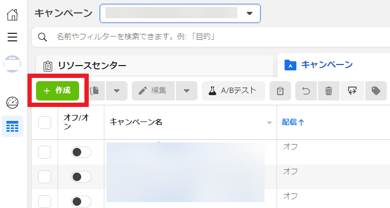This screenshot has height=208, width=390.
Task: Toggle on the third campaign switch
Action: [x=81, y=202]
